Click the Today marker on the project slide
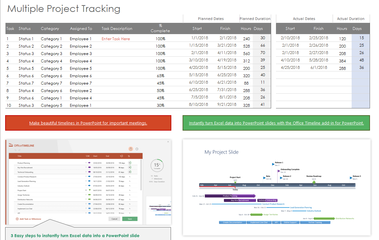 pyautogui.click(x=235, y=189)
